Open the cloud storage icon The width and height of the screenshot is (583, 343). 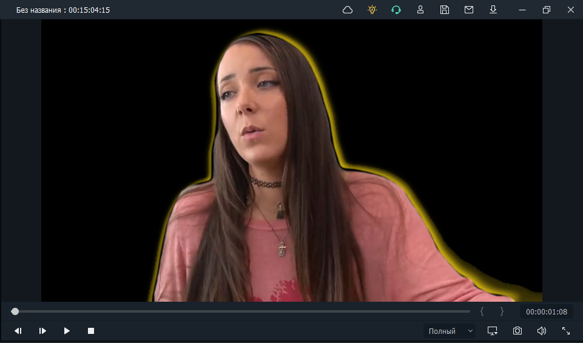click(x=347, y=10)
